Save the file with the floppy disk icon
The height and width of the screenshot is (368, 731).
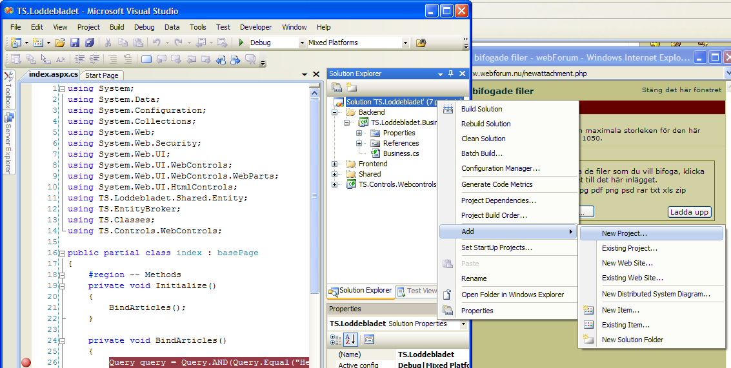[x=75, y=43]
